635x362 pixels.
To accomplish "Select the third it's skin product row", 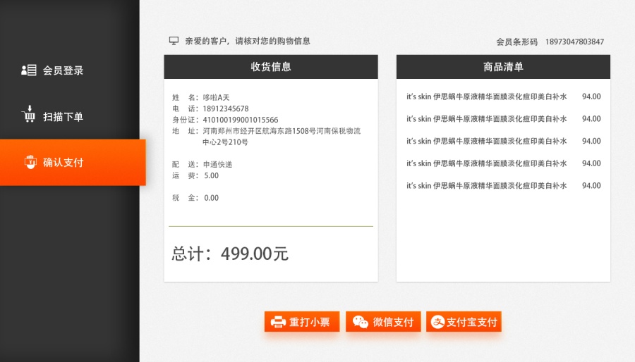I will [503, 141].
